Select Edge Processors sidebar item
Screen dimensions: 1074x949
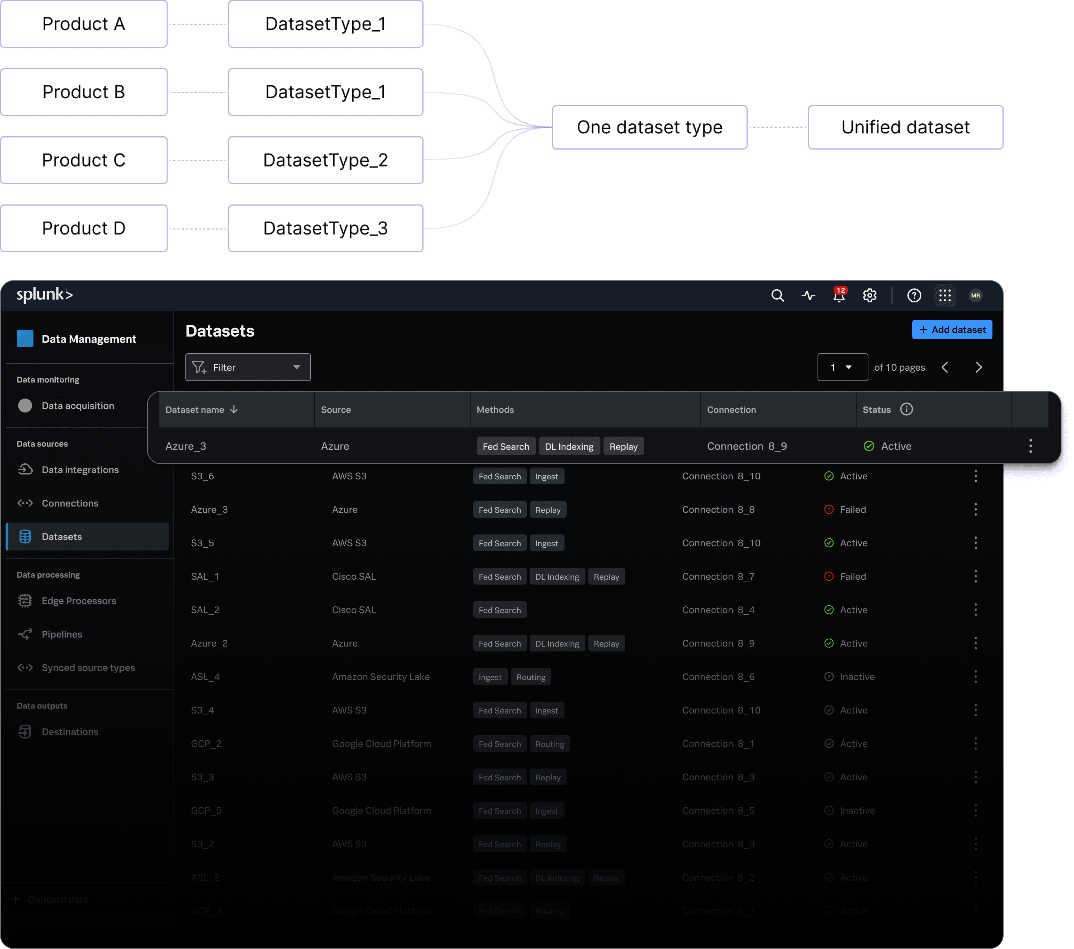coord(79,601)
